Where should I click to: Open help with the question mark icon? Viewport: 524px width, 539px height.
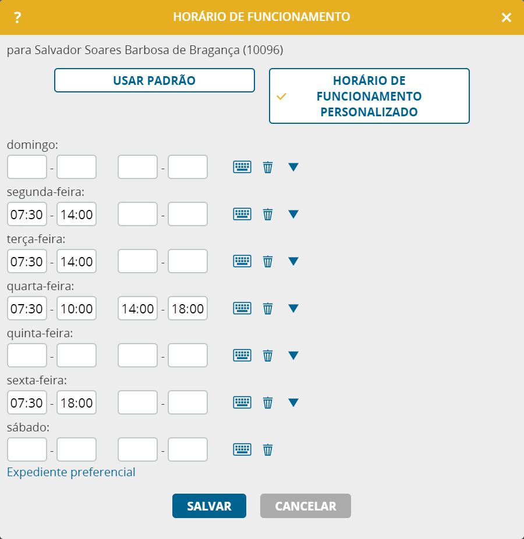pyautogui.click(x=17, y=17)
